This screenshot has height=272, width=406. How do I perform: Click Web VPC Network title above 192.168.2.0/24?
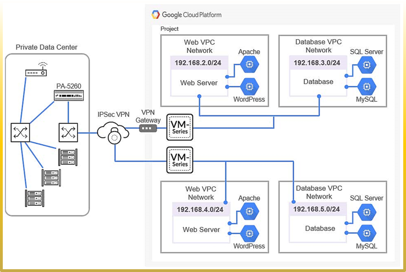tap(199, 46)
